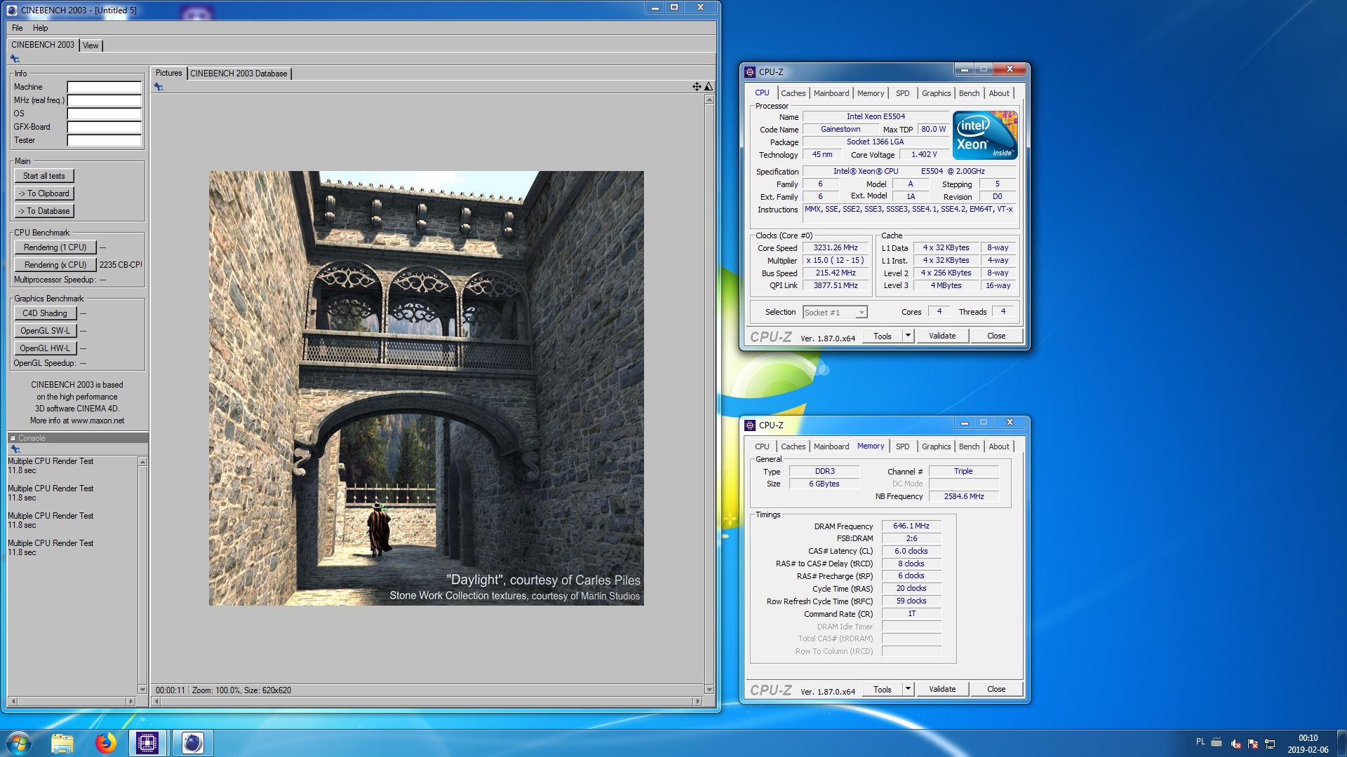Open the Windows Start menu
Image resolution: width=1347 pixels, height=757 pixels.
[19, 743]
